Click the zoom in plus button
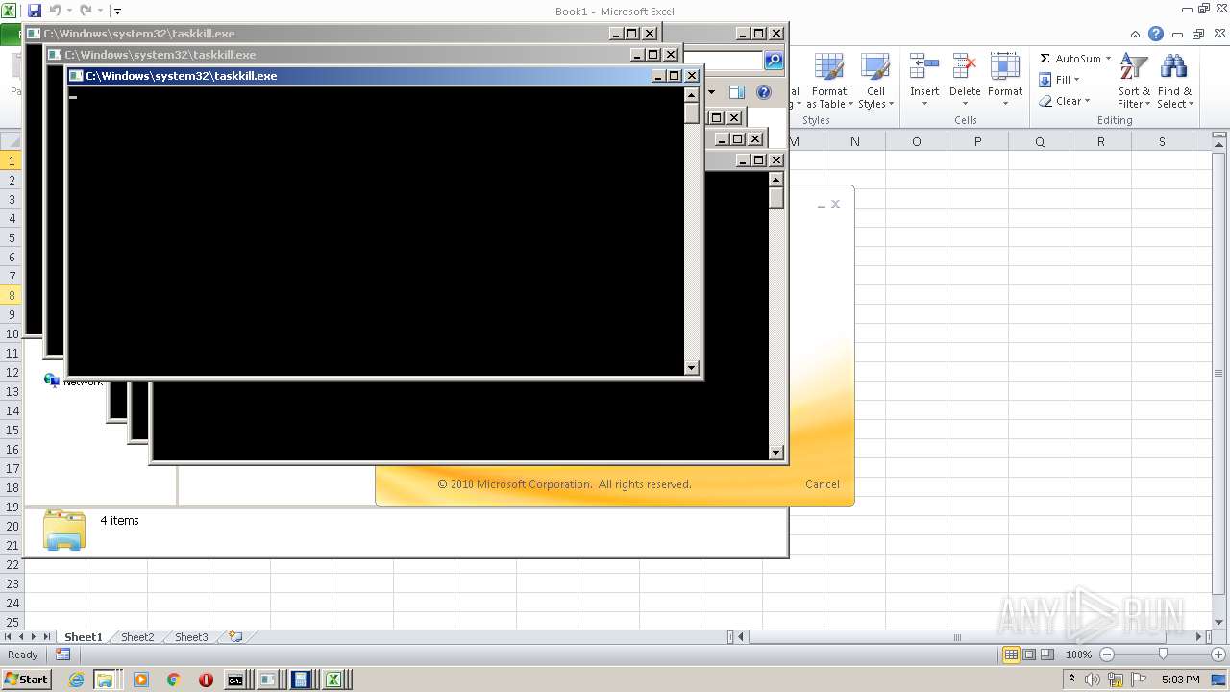 (x=1218, y=655)
